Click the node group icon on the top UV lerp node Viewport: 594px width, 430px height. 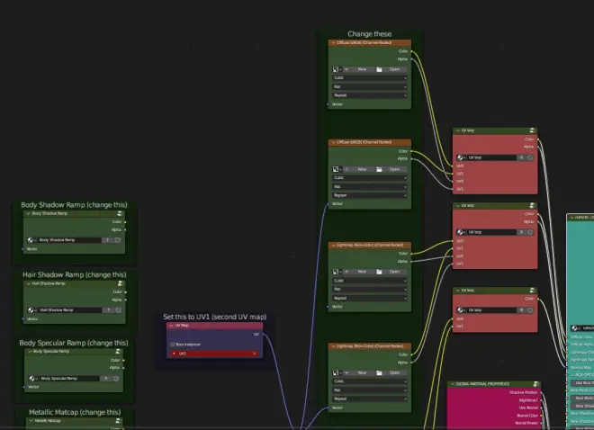coord(532,130)
